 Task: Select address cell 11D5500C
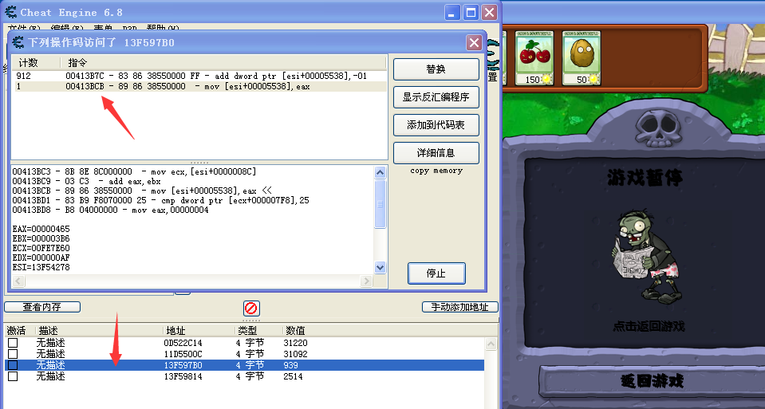[x=183, y=354]
